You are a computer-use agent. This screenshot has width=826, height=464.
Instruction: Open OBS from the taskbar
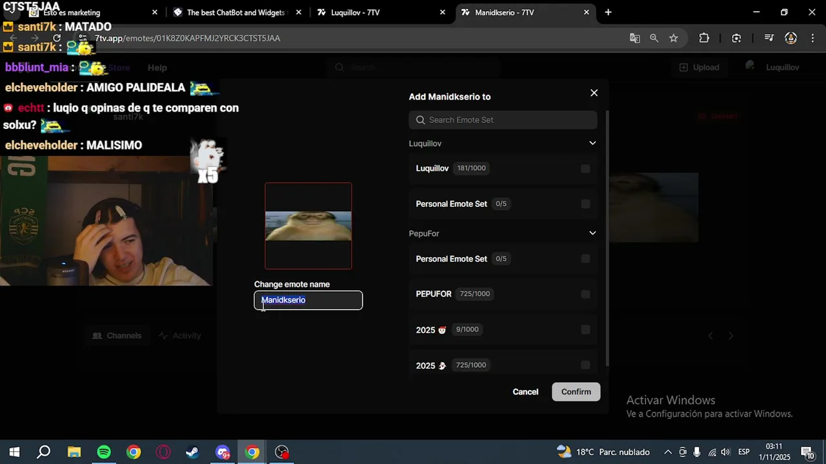point(282,452)
